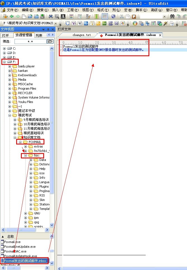Click the php toolbar icon

(111, 23)
